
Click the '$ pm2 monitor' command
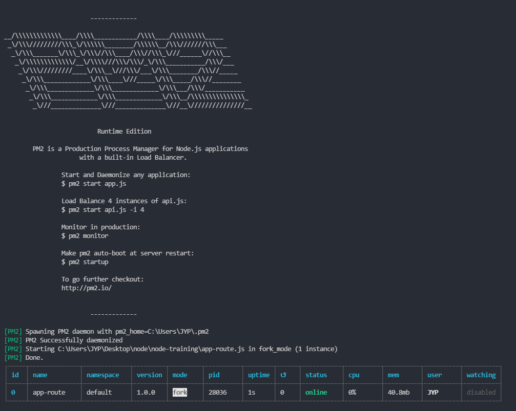[85, 236]
